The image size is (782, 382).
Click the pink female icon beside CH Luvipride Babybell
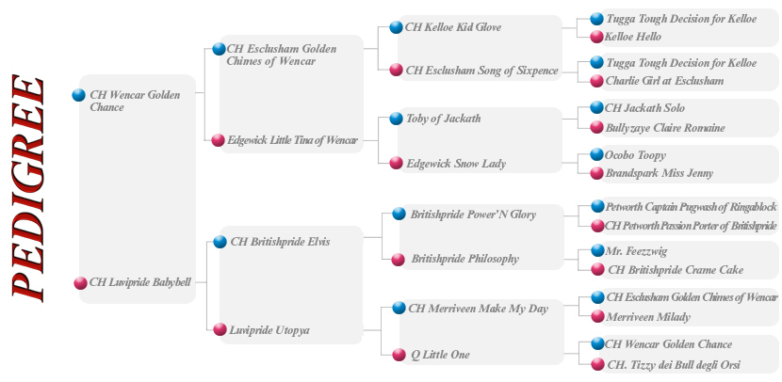coord(80,283)
